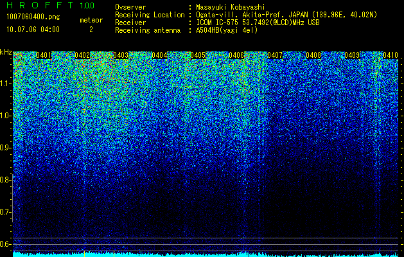The image size is (404, 257).
Task: Click the yellow meteor tick beneath 0403
Action: [114, 254]
